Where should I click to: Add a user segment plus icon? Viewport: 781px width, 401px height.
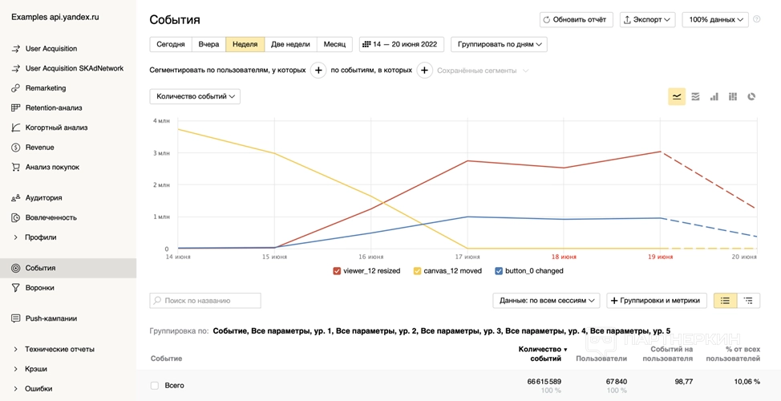(x=318, y=71)
